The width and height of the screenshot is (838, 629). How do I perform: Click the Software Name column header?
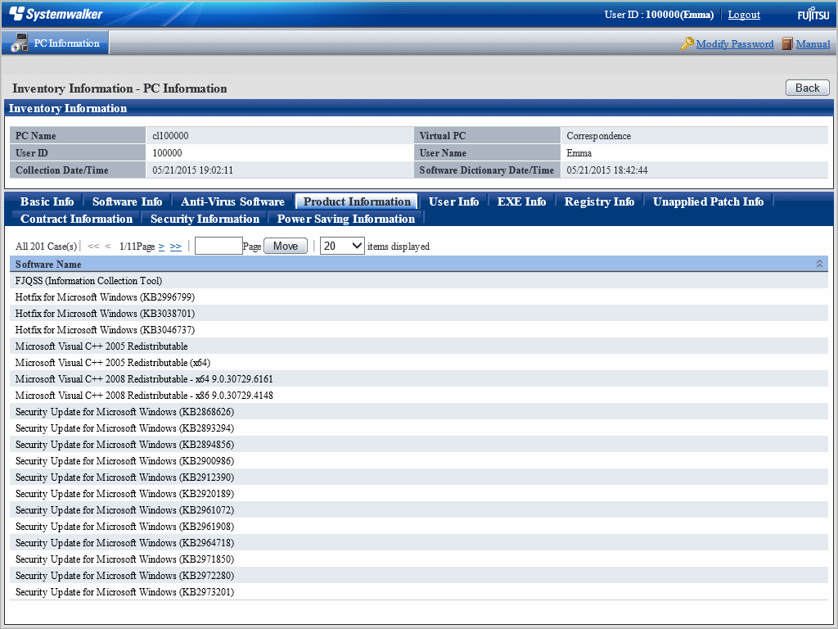(x=48, y=265)
